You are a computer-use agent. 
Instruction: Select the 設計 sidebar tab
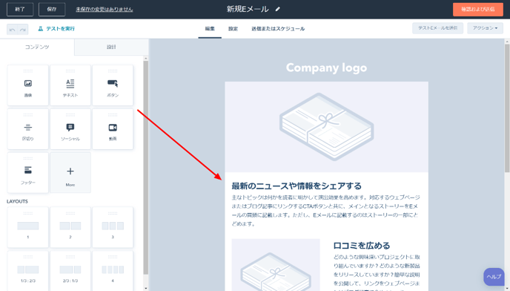pos(111,47)
